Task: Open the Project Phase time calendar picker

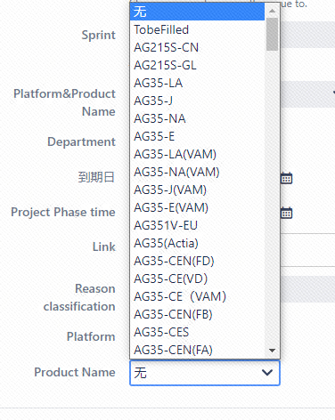Action: 287,213
